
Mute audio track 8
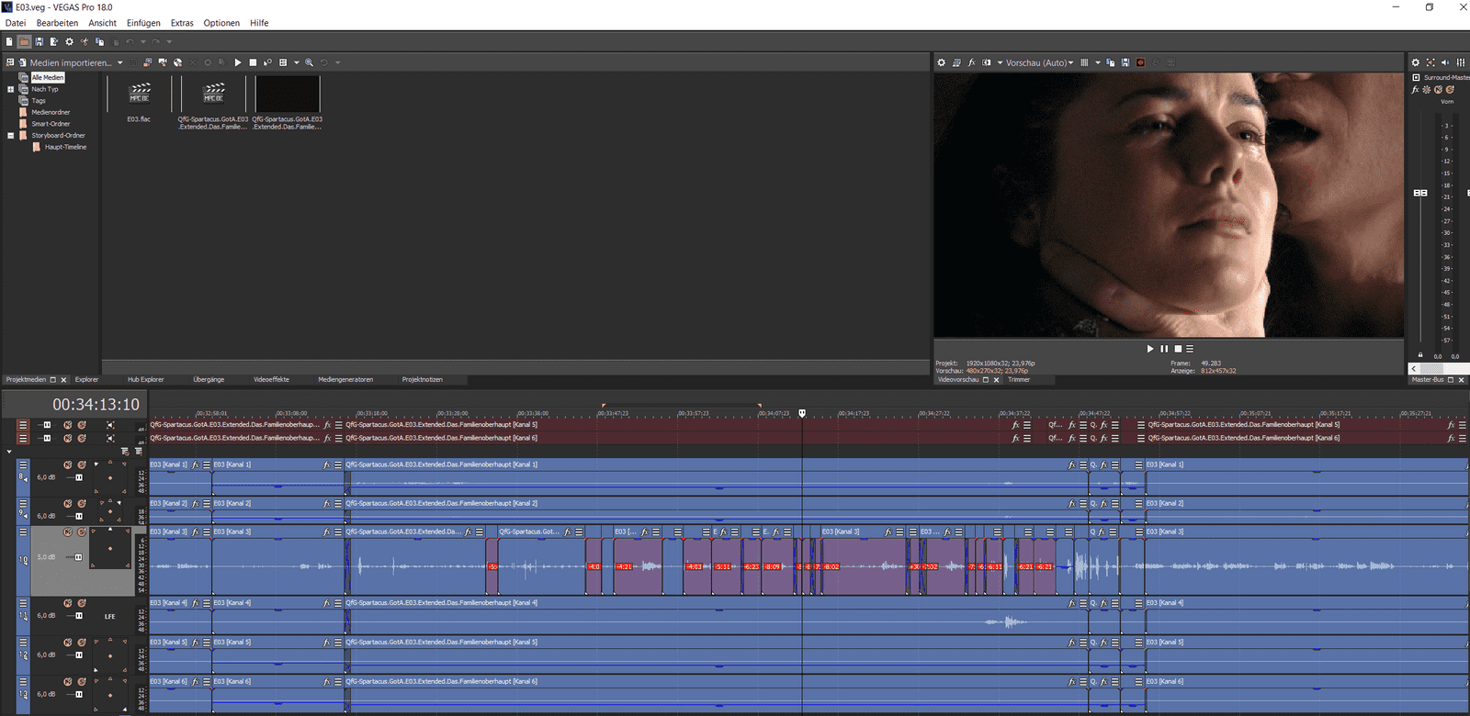tap(68, 464)
